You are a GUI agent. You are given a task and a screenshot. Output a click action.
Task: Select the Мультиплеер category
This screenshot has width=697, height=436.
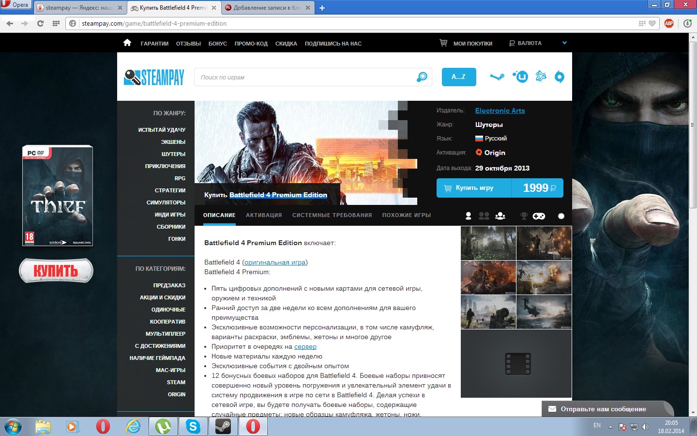coord(166,334)
